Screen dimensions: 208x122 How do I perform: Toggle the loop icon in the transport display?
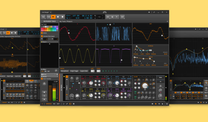point(99,17)
